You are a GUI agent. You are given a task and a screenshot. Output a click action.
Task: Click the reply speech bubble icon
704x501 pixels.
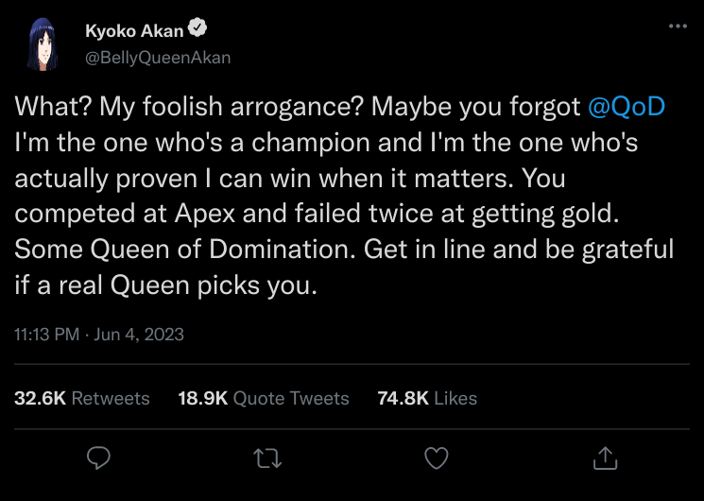click(x=99, y=458)
